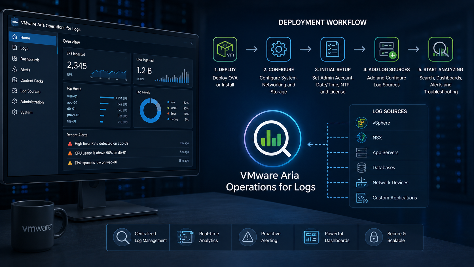474x267 pixels.
Task: Select the file-01 host row
Action: click(97, 122)
